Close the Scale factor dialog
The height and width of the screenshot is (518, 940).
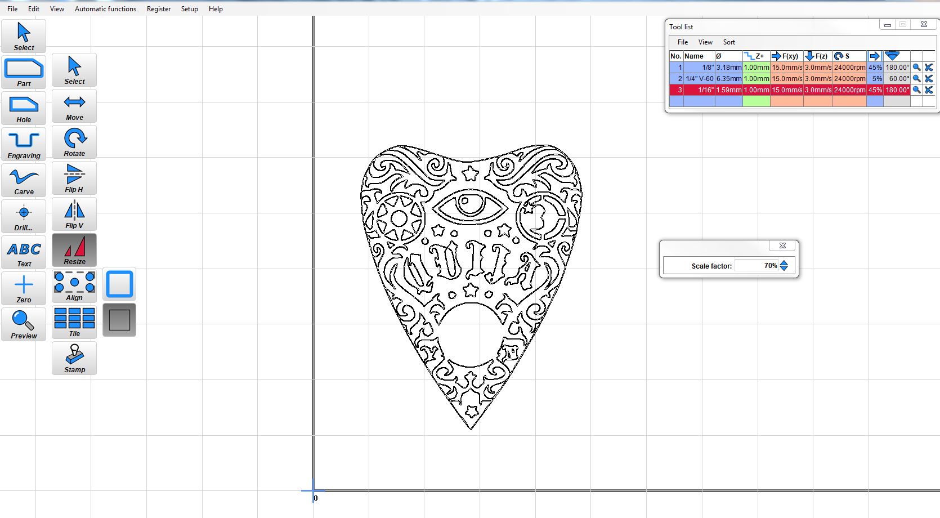click(x=782, y=245)
